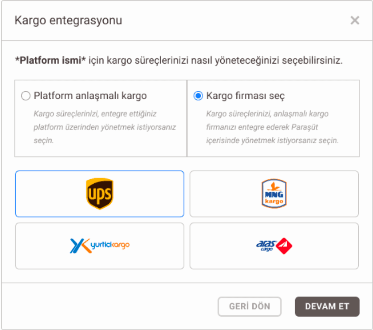Click the sentence 'için kargo süreçlerinizi nasıl yöneteceğinizi'

pyautogui.click(x=184, y=60)
